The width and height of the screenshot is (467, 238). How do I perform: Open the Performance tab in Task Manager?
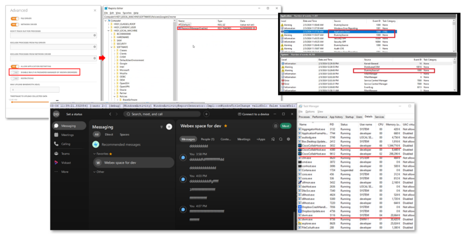click(319, 117)
